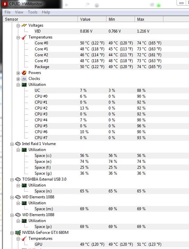Open the File menu

pyautogui.click(x=8, y=12)
